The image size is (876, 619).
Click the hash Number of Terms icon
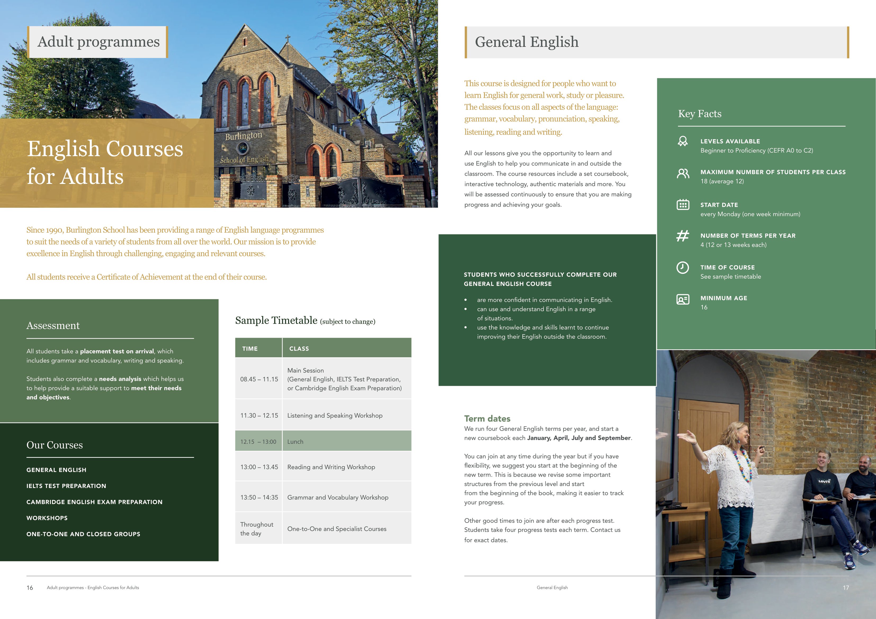tap(683, 236)
